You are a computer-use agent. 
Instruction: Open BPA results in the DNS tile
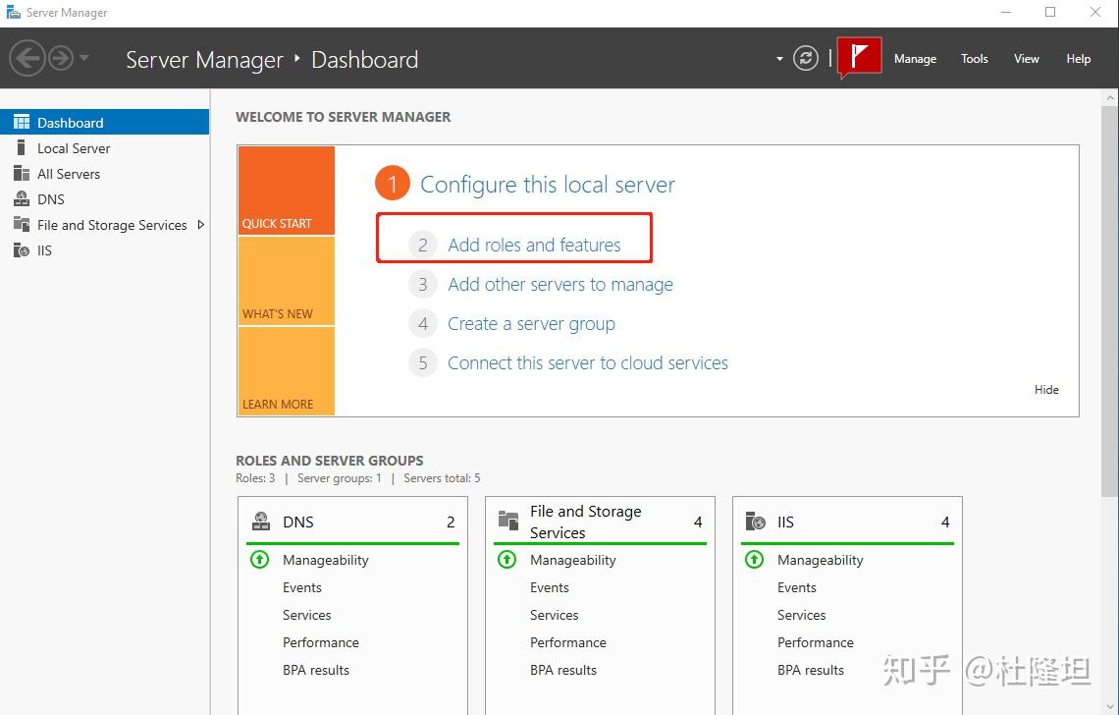point(315,670)
